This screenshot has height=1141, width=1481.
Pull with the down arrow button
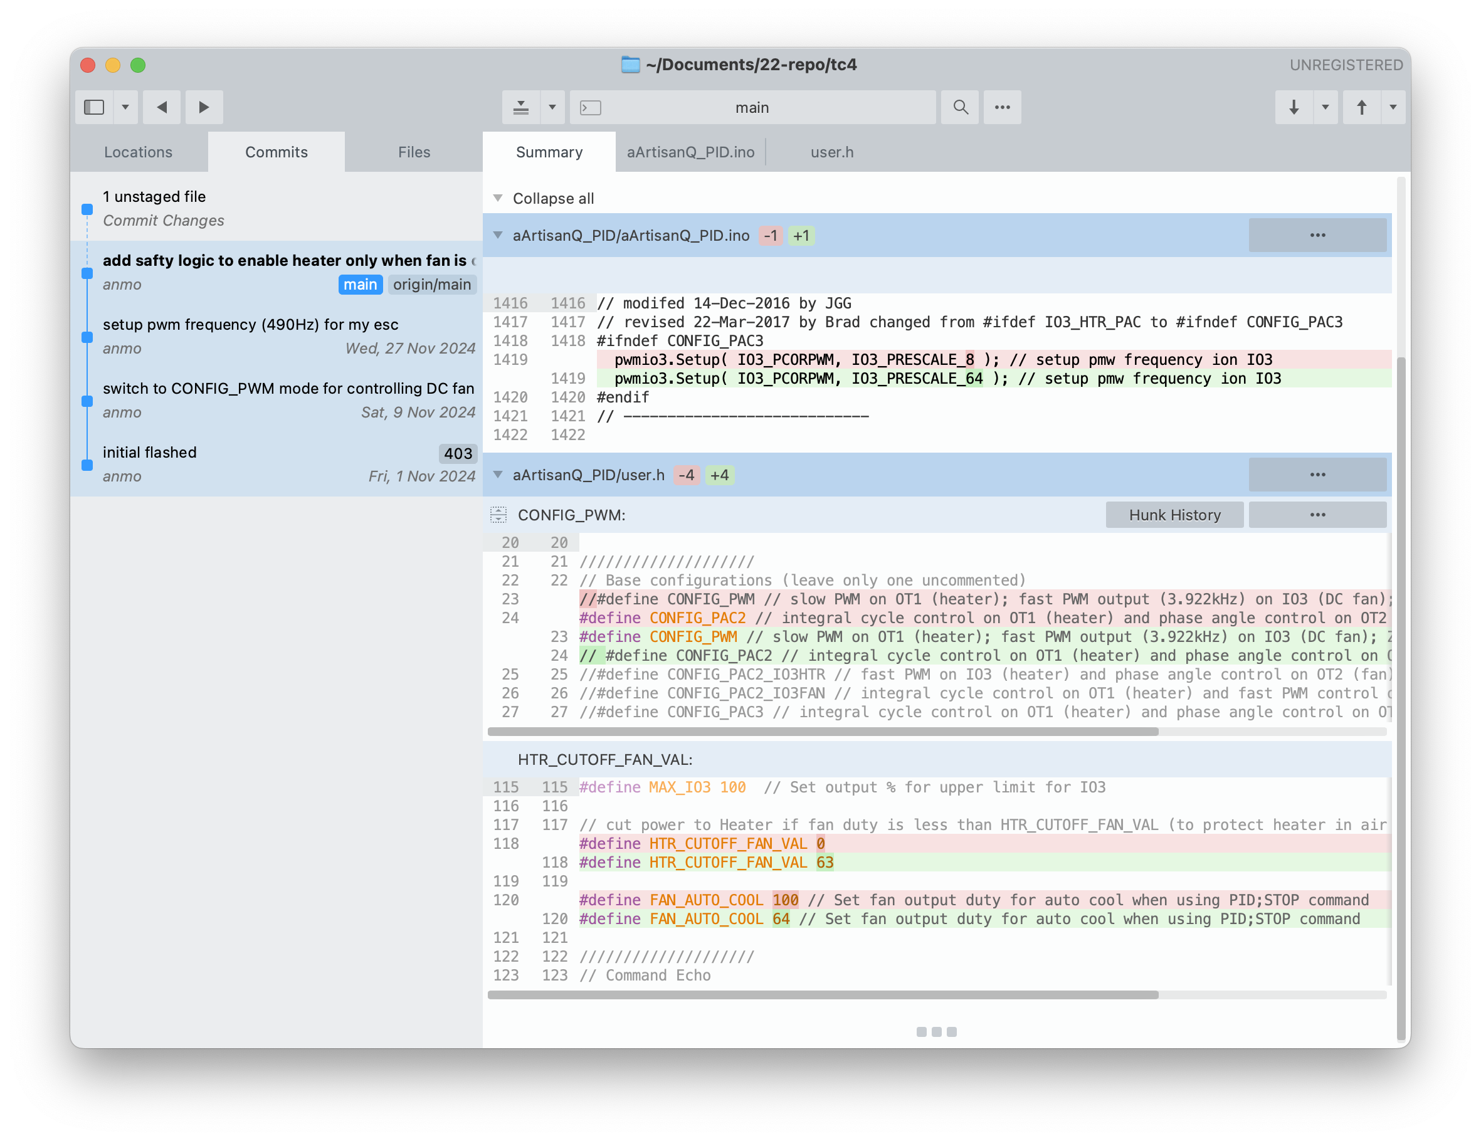[1294, 107]
